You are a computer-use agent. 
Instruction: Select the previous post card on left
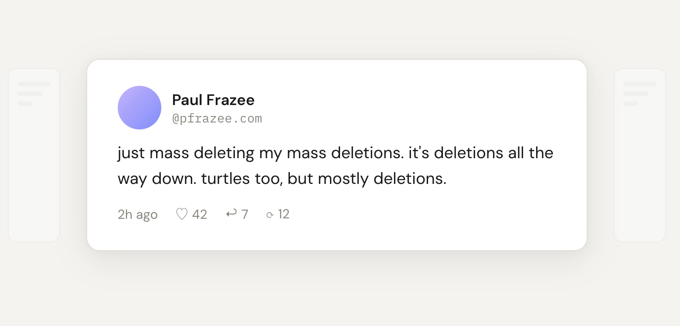pos(34,174)
